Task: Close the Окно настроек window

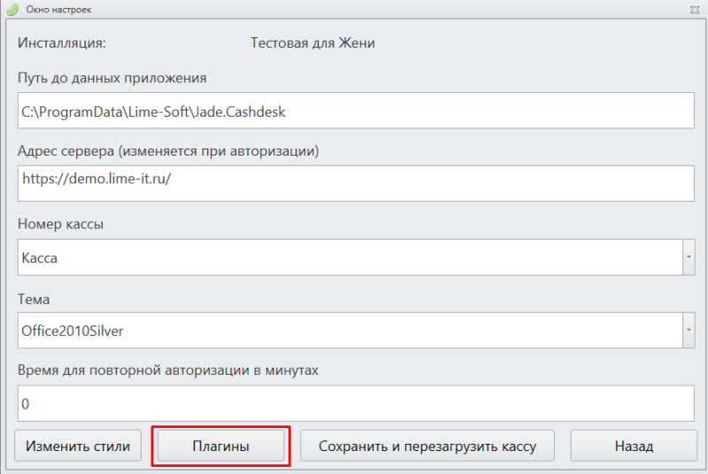Action: (695, 10)
